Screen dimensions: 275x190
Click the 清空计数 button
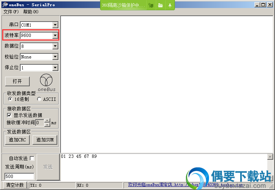point(15,185)
